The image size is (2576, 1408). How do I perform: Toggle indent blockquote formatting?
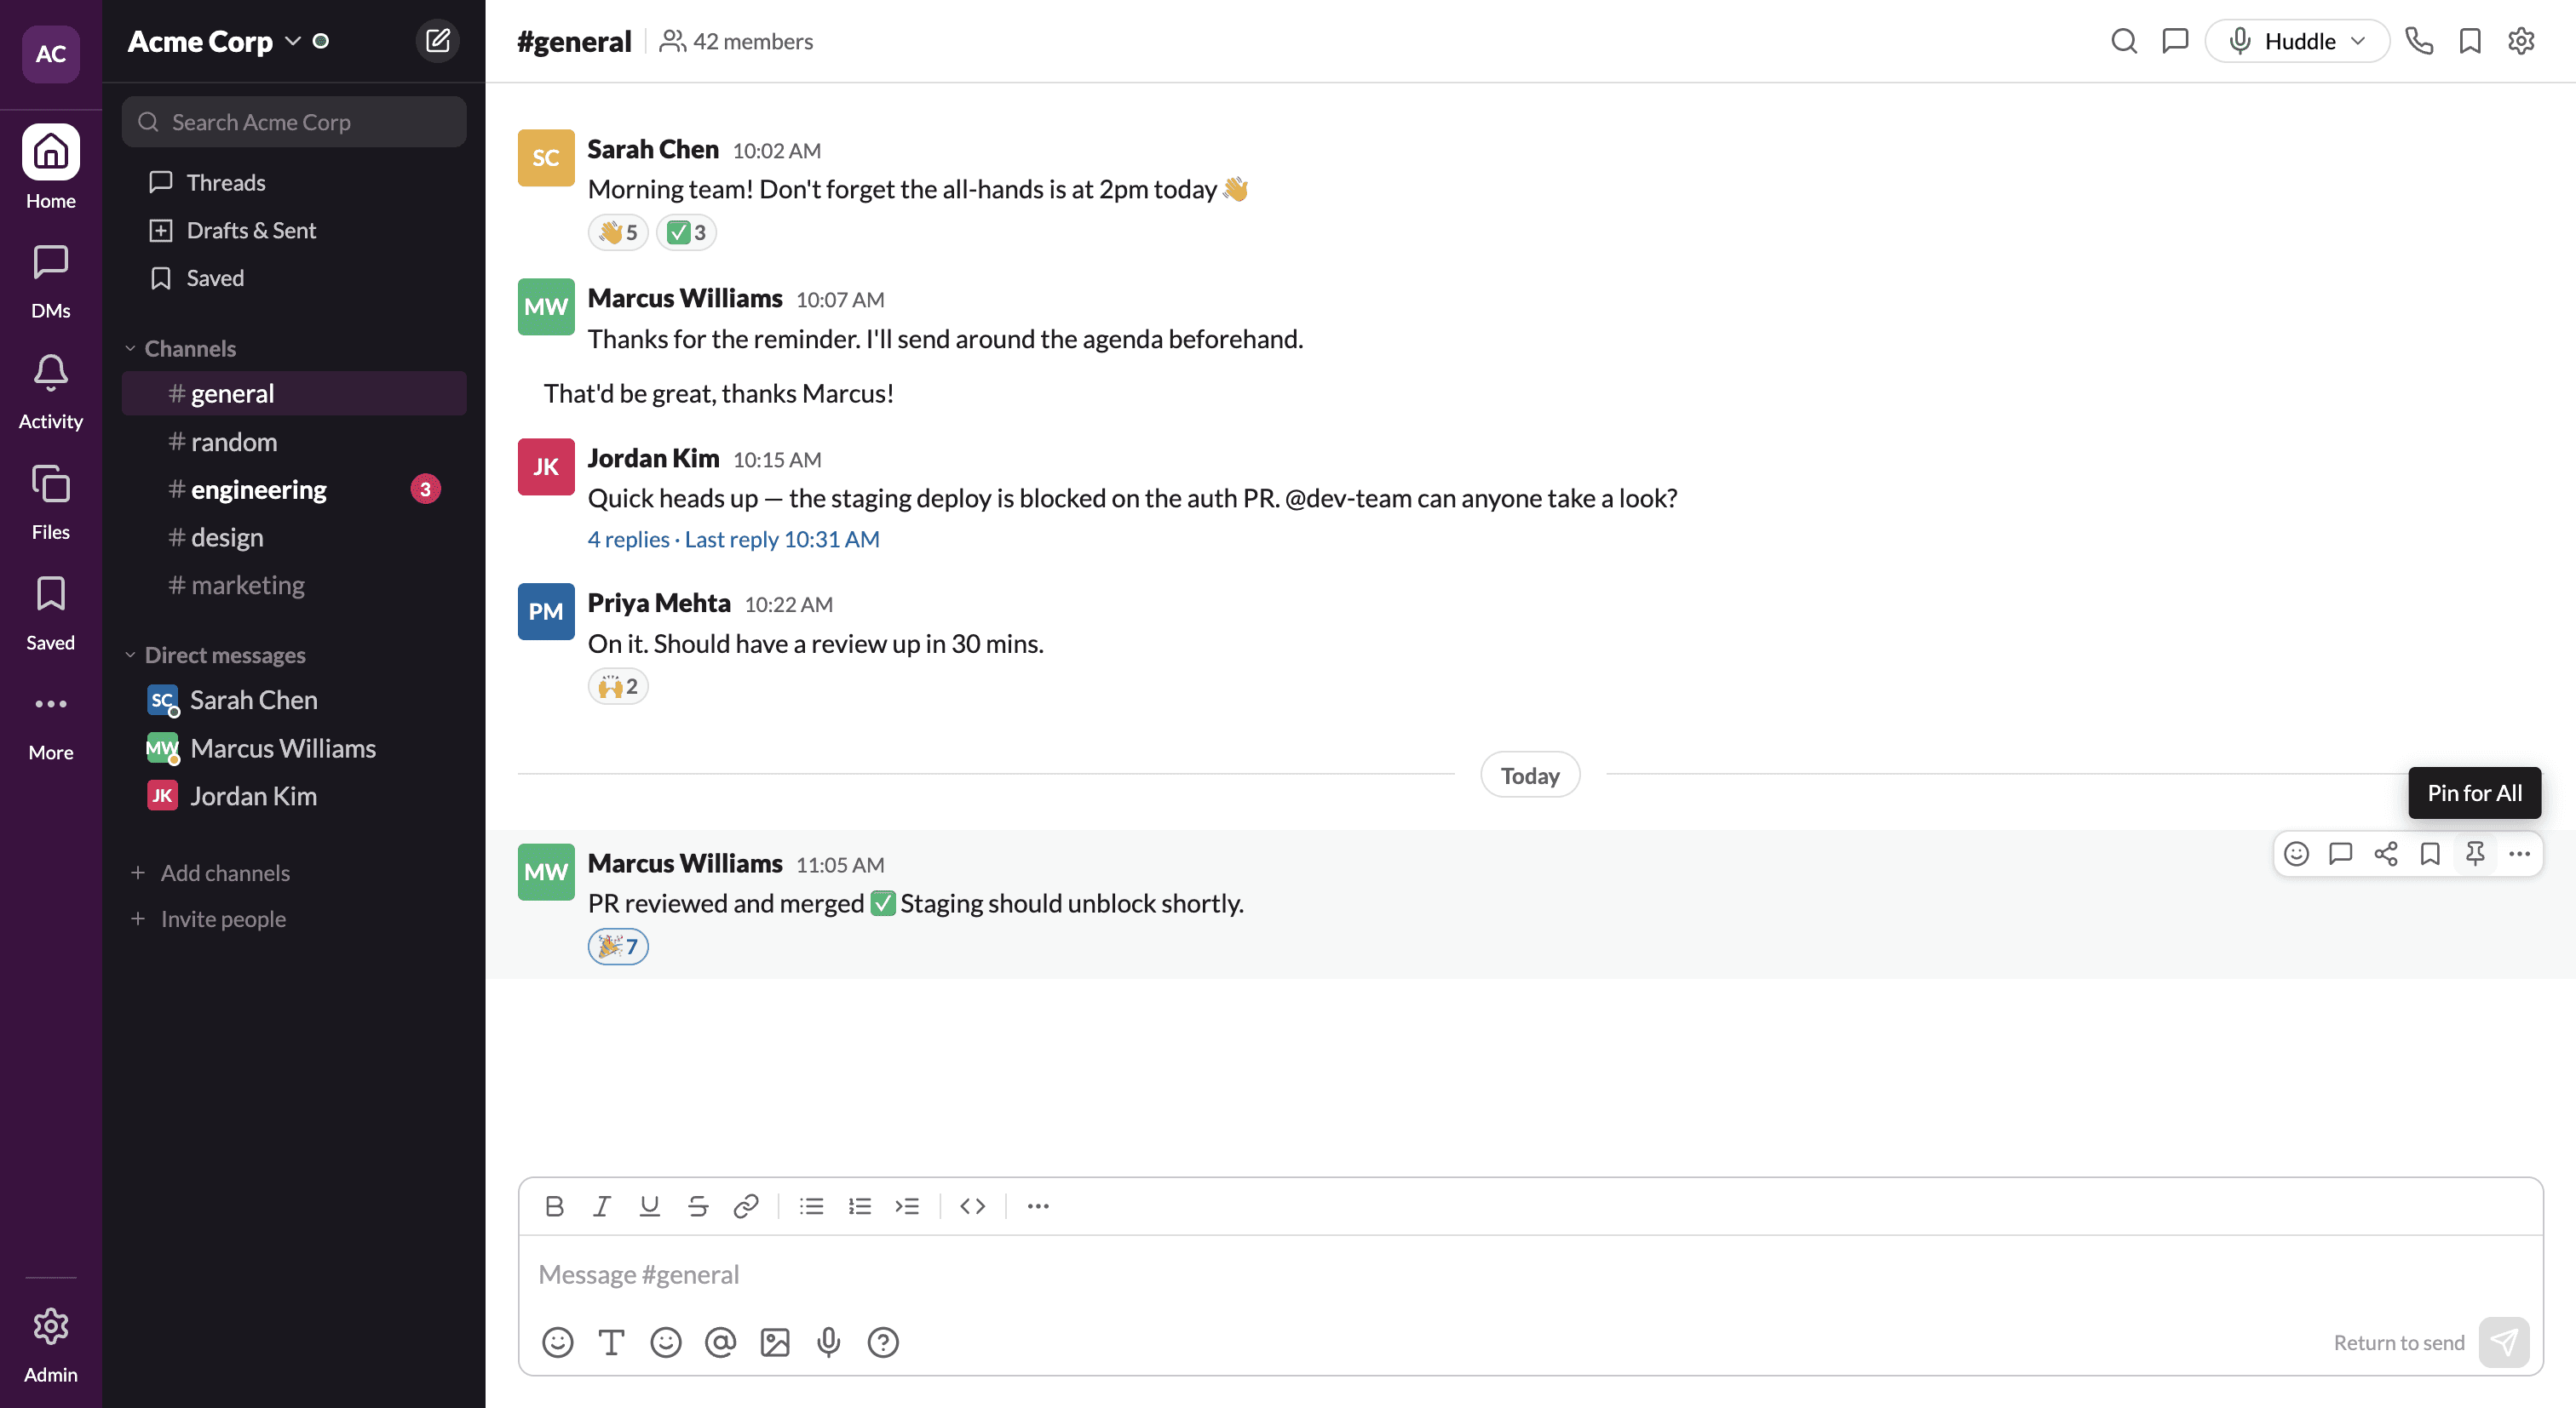click(907, 1206)
